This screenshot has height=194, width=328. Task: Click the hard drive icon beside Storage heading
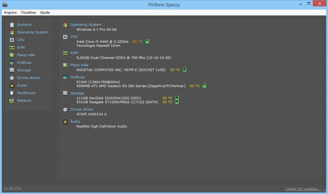(x=65, y=93)
